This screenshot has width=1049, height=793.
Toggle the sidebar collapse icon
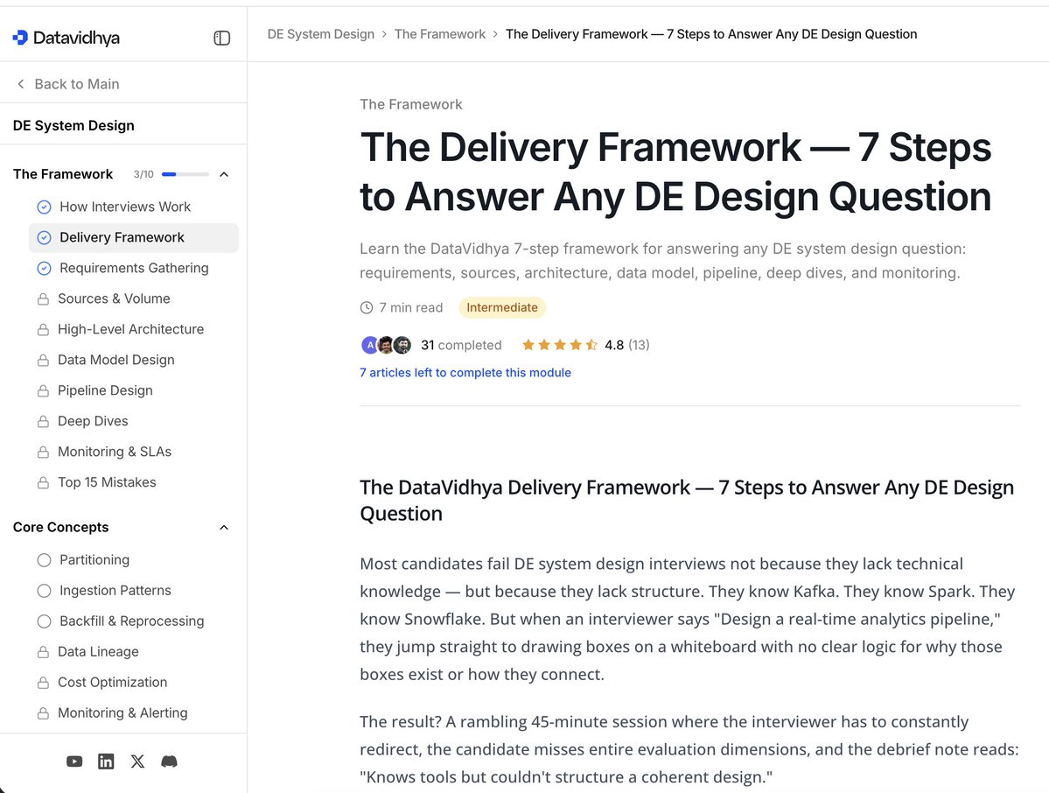coord(222,39)
